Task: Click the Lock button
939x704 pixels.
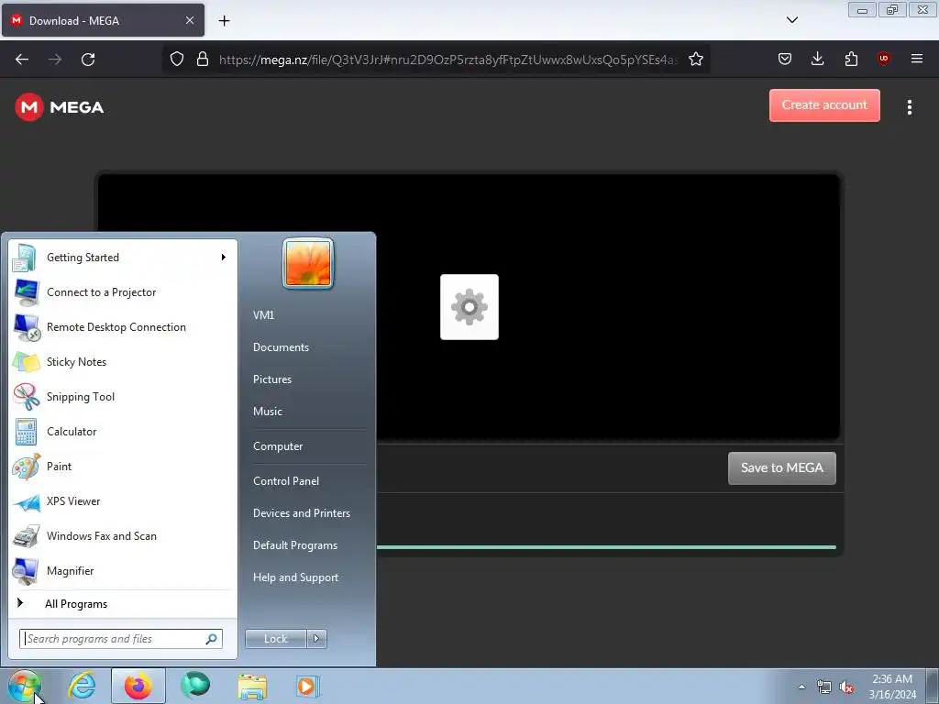Action: (x=276, y=639)
